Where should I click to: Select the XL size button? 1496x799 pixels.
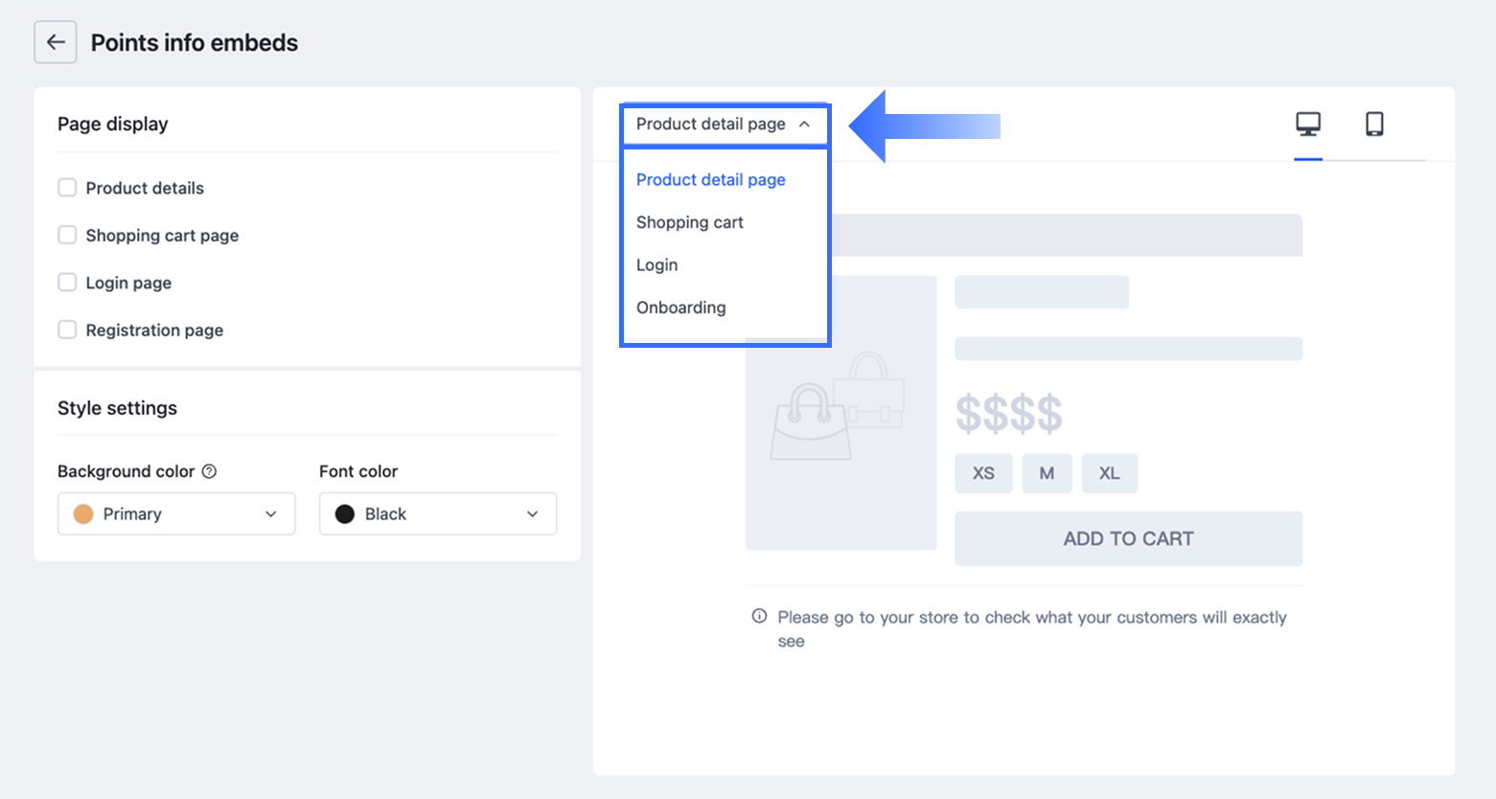[x=1109, y=473]
